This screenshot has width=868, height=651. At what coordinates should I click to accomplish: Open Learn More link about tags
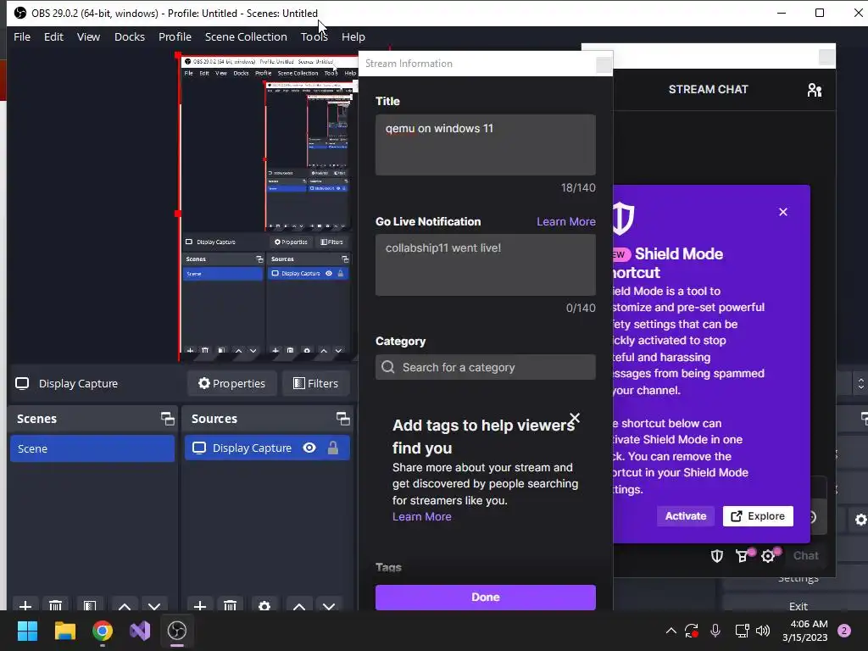(422, 517)
